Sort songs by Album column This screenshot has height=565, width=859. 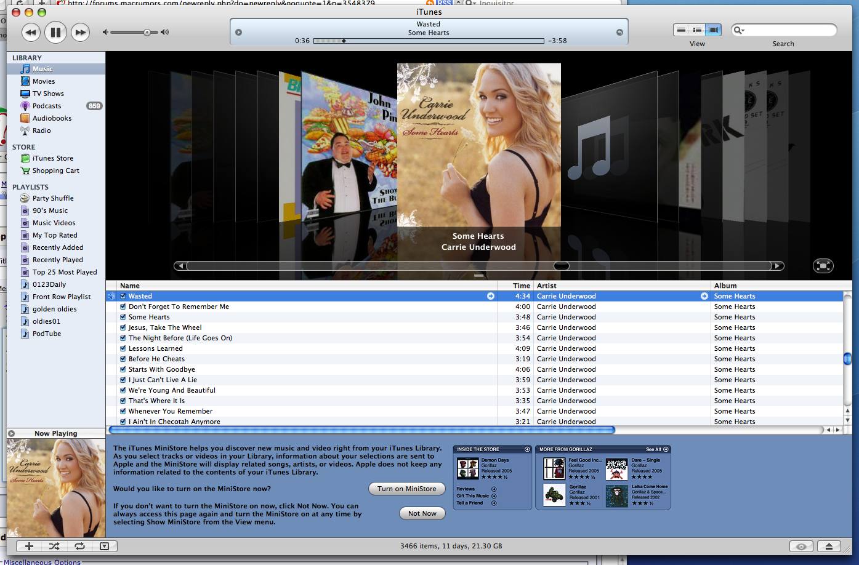tap(777, 286)
